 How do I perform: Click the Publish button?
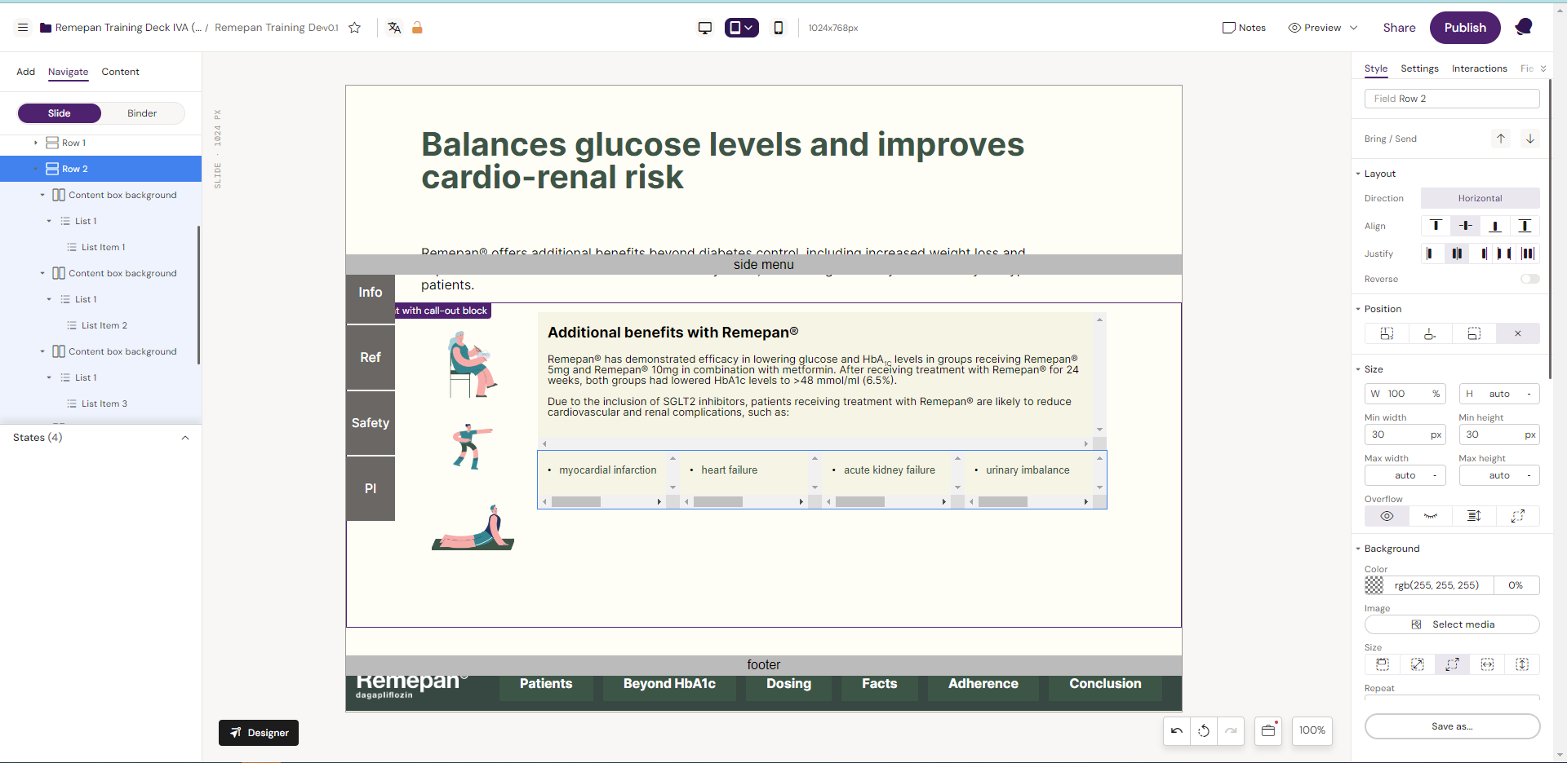pyautogui.click(x=1465, y=28)
